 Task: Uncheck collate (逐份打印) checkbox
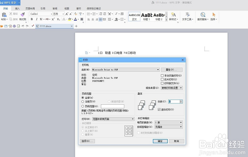tap(159, 109)
